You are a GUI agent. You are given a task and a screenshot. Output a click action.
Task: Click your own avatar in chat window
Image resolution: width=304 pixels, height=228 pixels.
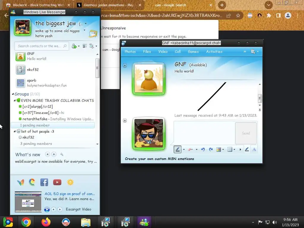click(x=149, y=134)
